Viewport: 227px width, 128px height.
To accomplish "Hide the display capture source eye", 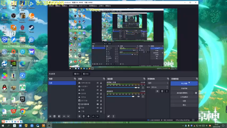I will pyautogui.click(x=98, y=104).
